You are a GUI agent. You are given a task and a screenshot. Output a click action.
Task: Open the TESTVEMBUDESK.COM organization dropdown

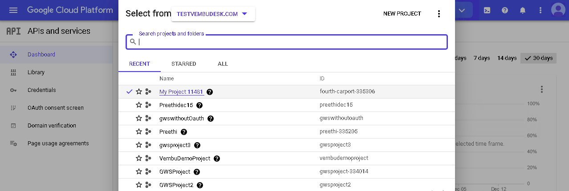click(213, 14)
